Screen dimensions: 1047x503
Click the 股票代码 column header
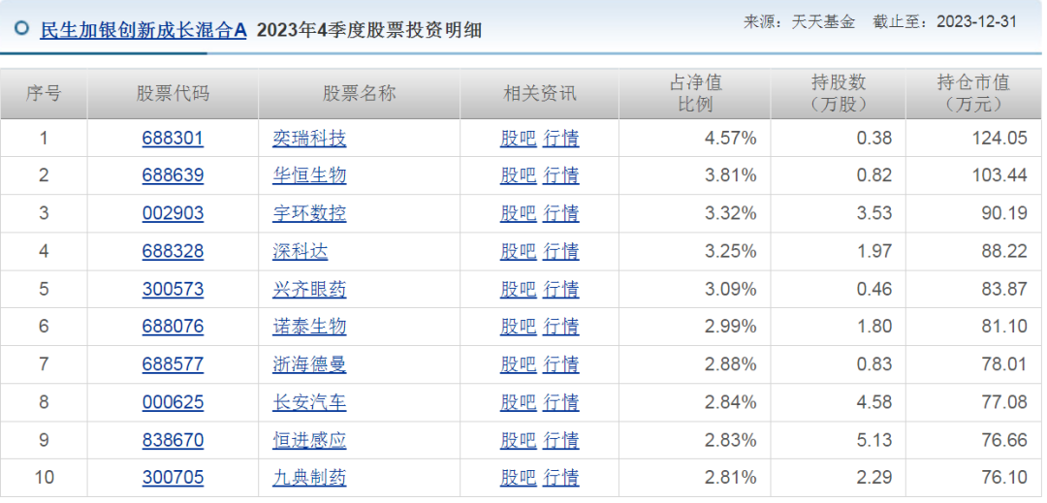(173, 93)
